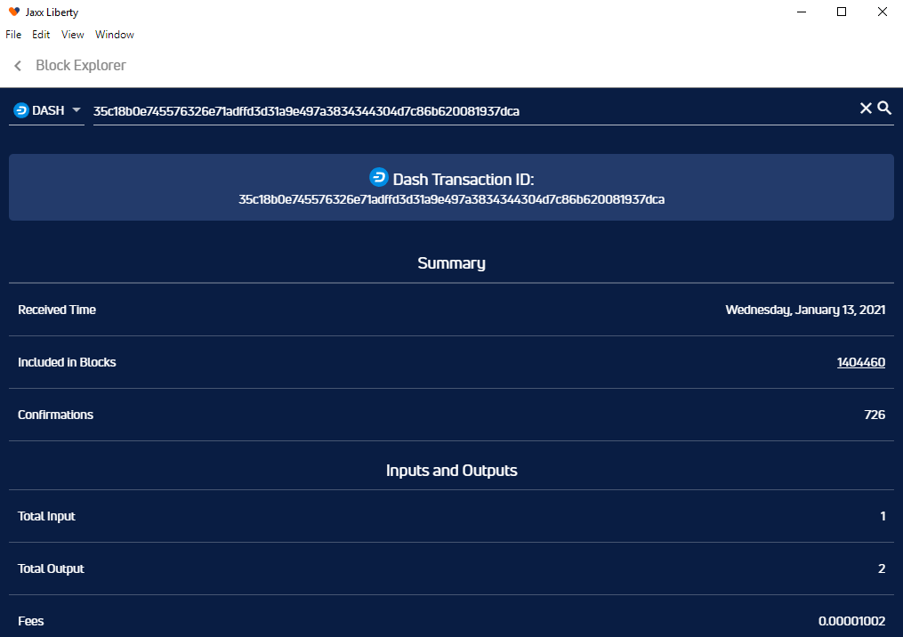Open the File menu
The image size is (903, 637).
coord(13,35)
